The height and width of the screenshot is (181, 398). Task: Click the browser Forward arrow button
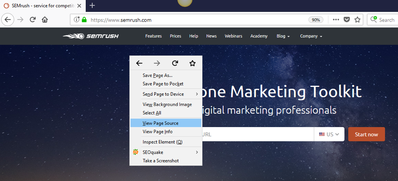[x=20, y=20]
